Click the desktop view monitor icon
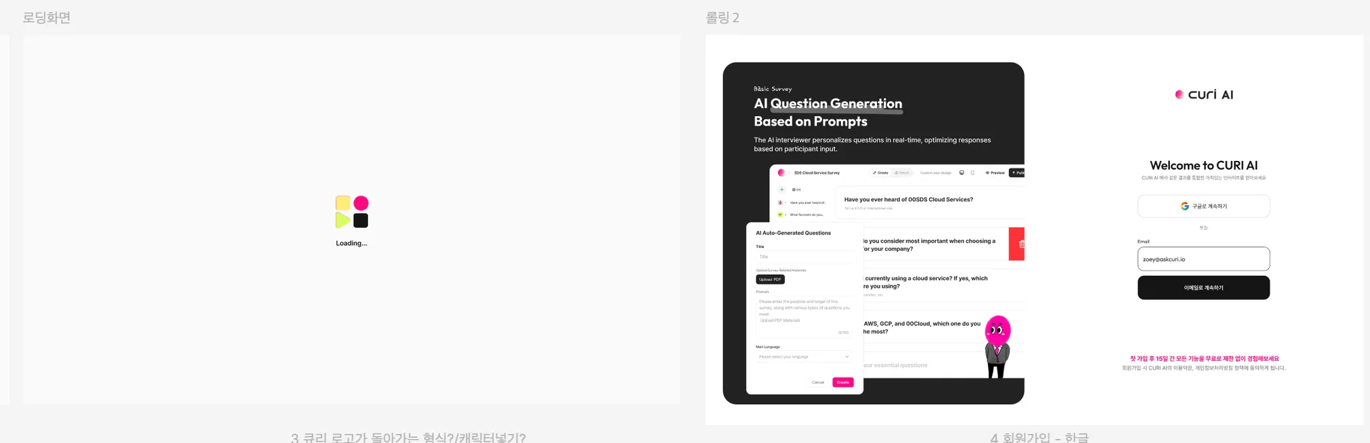Screen dimensions: 1370x443 click(962, 172)
